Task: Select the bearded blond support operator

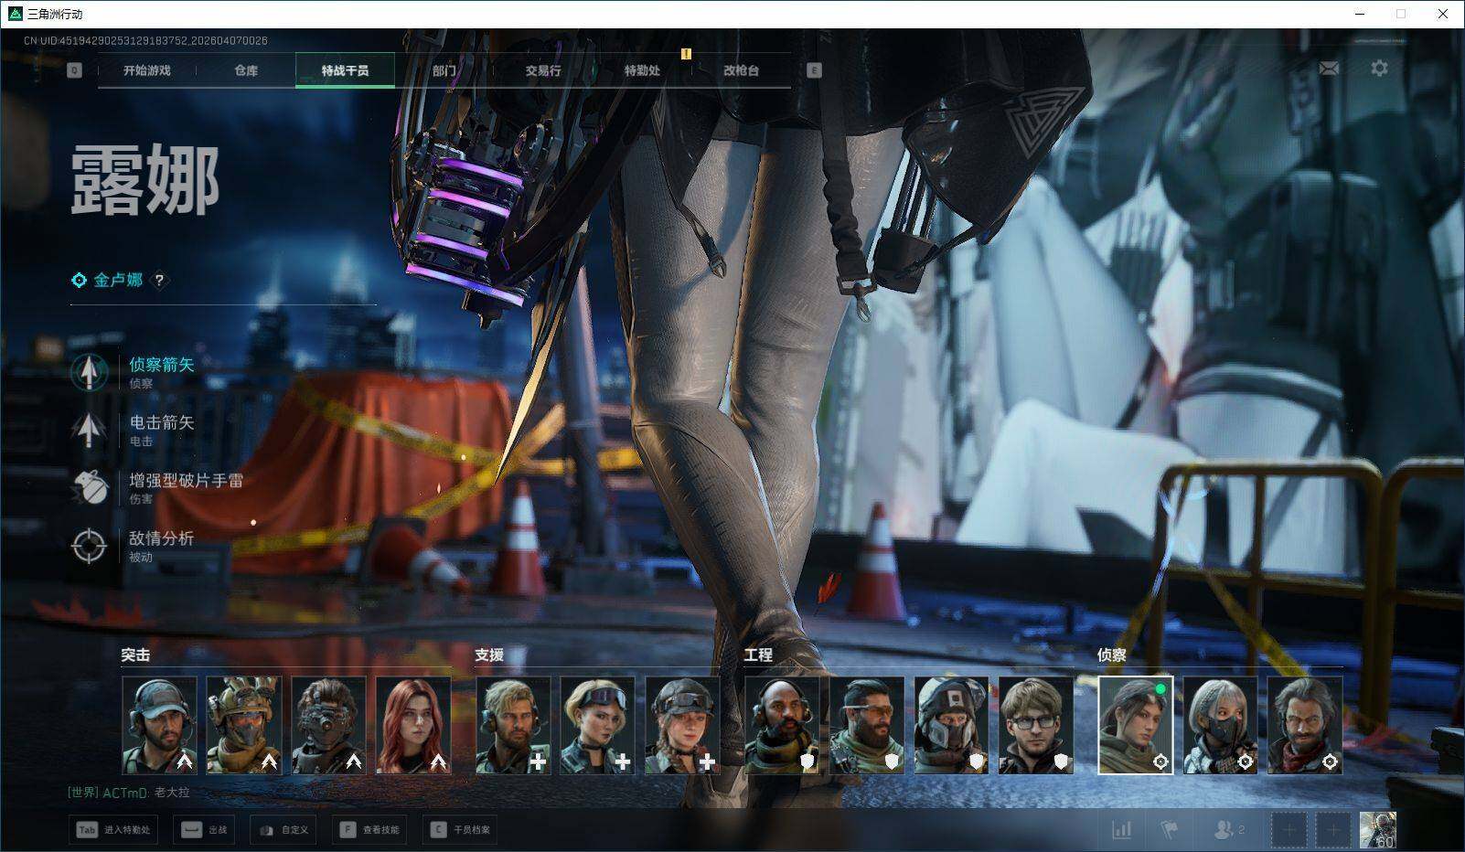Action: (x=513, y=725)
